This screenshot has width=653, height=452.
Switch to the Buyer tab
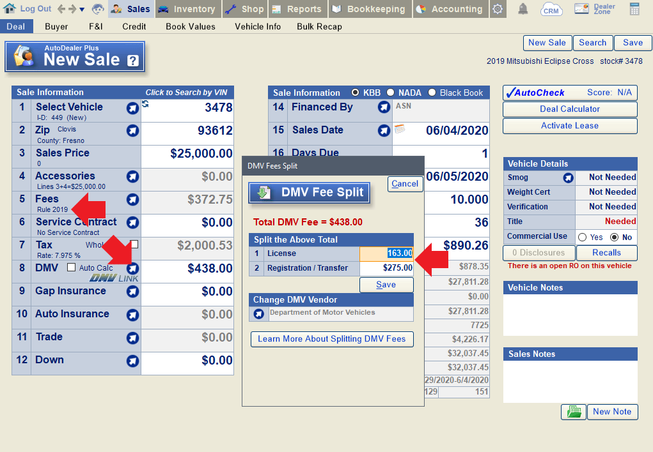tap(56, 27)
